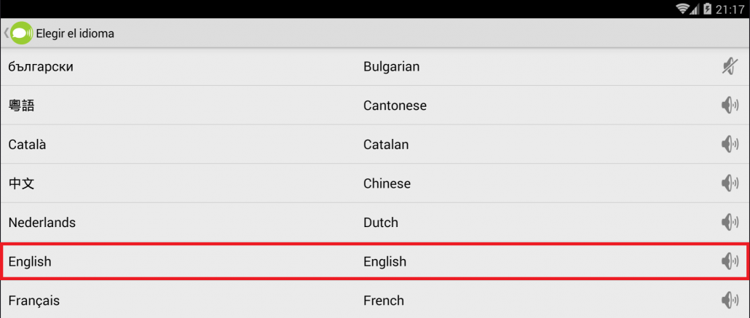Choose Français from the list
This screenshot has width=750, height=318.
click(x=375, y=301)
